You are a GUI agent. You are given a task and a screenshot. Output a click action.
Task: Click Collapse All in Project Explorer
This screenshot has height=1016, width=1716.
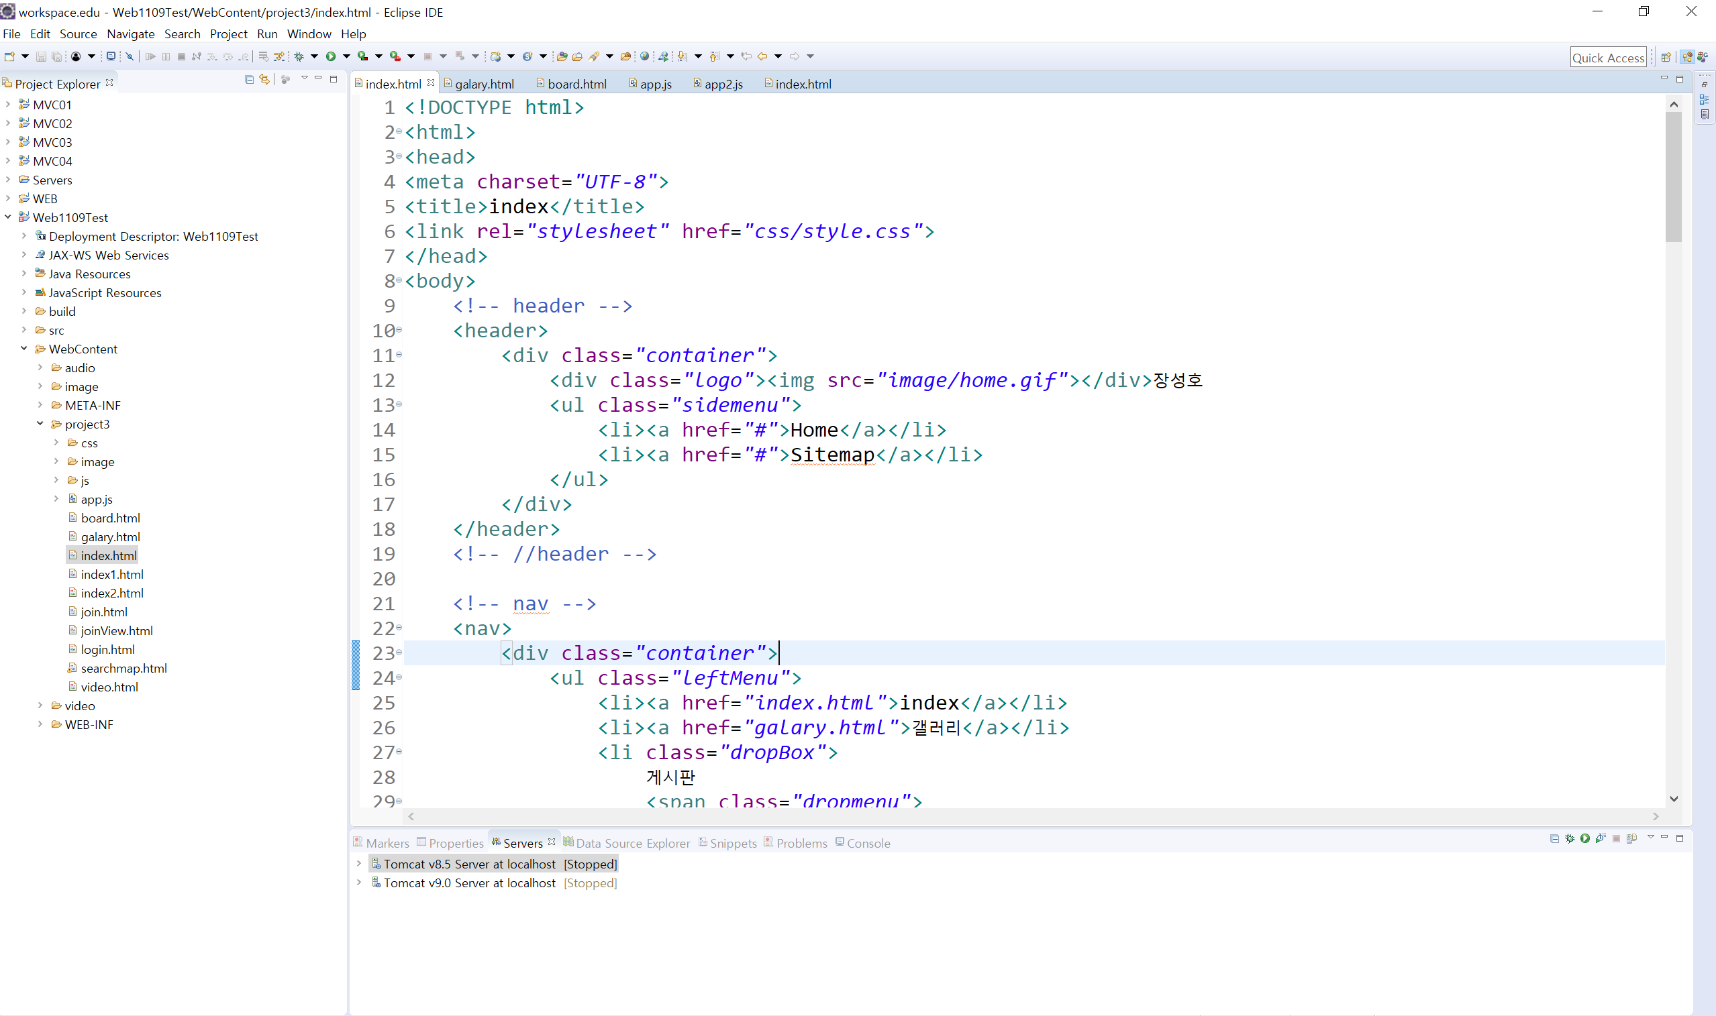click(250, 79)
